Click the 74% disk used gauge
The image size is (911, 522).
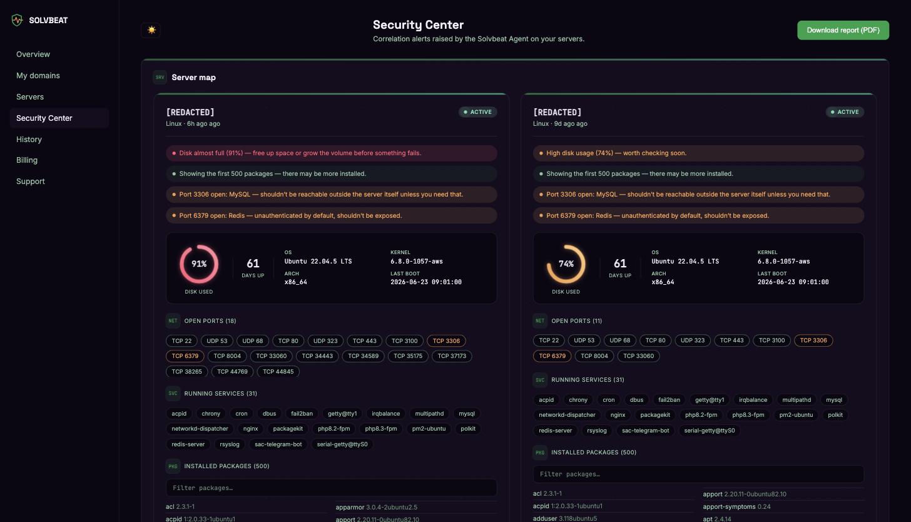[566, 264]
